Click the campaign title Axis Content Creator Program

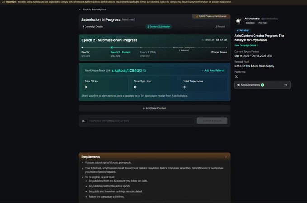click(x=259, y=38)
